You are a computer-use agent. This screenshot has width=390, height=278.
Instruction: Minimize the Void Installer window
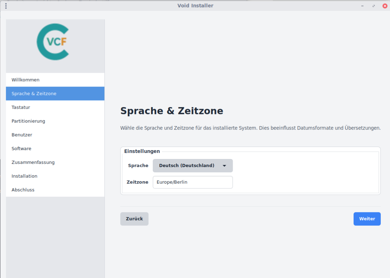pos(362,6)
